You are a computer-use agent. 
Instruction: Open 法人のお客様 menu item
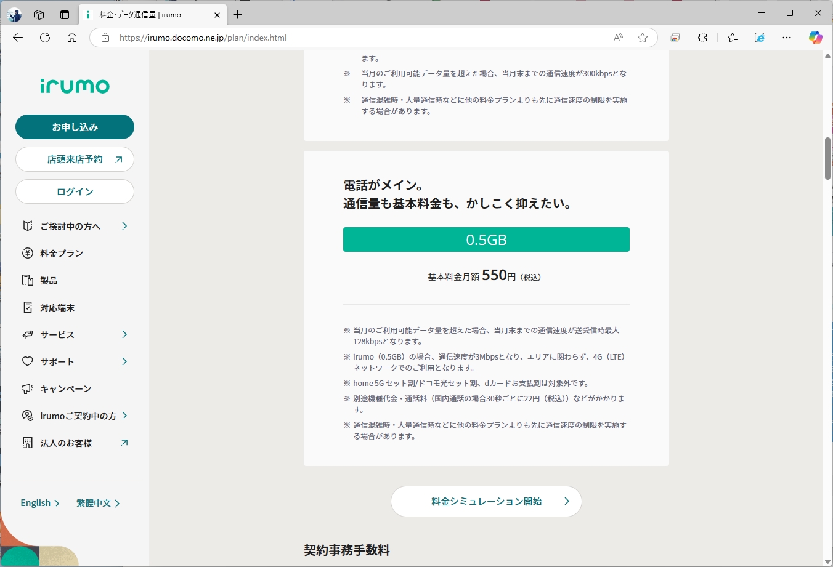click(75, 443)
